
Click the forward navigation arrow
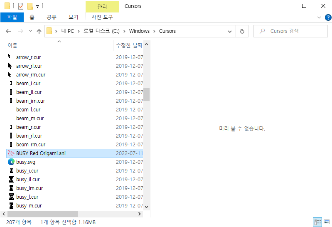20,31
